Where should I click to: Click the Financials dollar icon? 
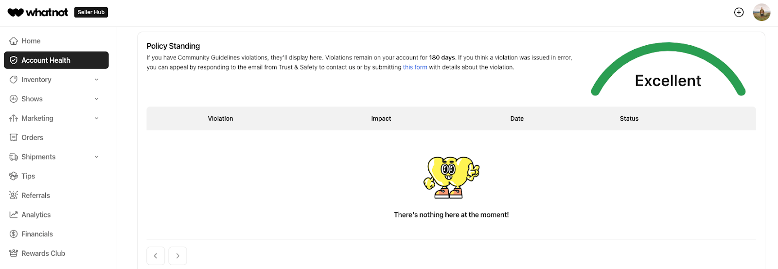coord(14,234)
